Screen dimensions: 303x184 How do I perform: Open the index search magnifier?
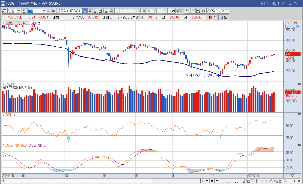[x=49, y=11]
